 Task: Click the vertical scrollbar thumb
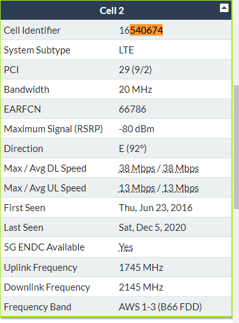[236, 147]
